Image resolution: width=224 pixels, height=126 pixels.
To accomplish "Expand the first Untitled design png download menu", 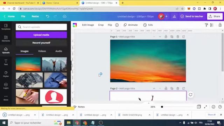I will 35,115.
